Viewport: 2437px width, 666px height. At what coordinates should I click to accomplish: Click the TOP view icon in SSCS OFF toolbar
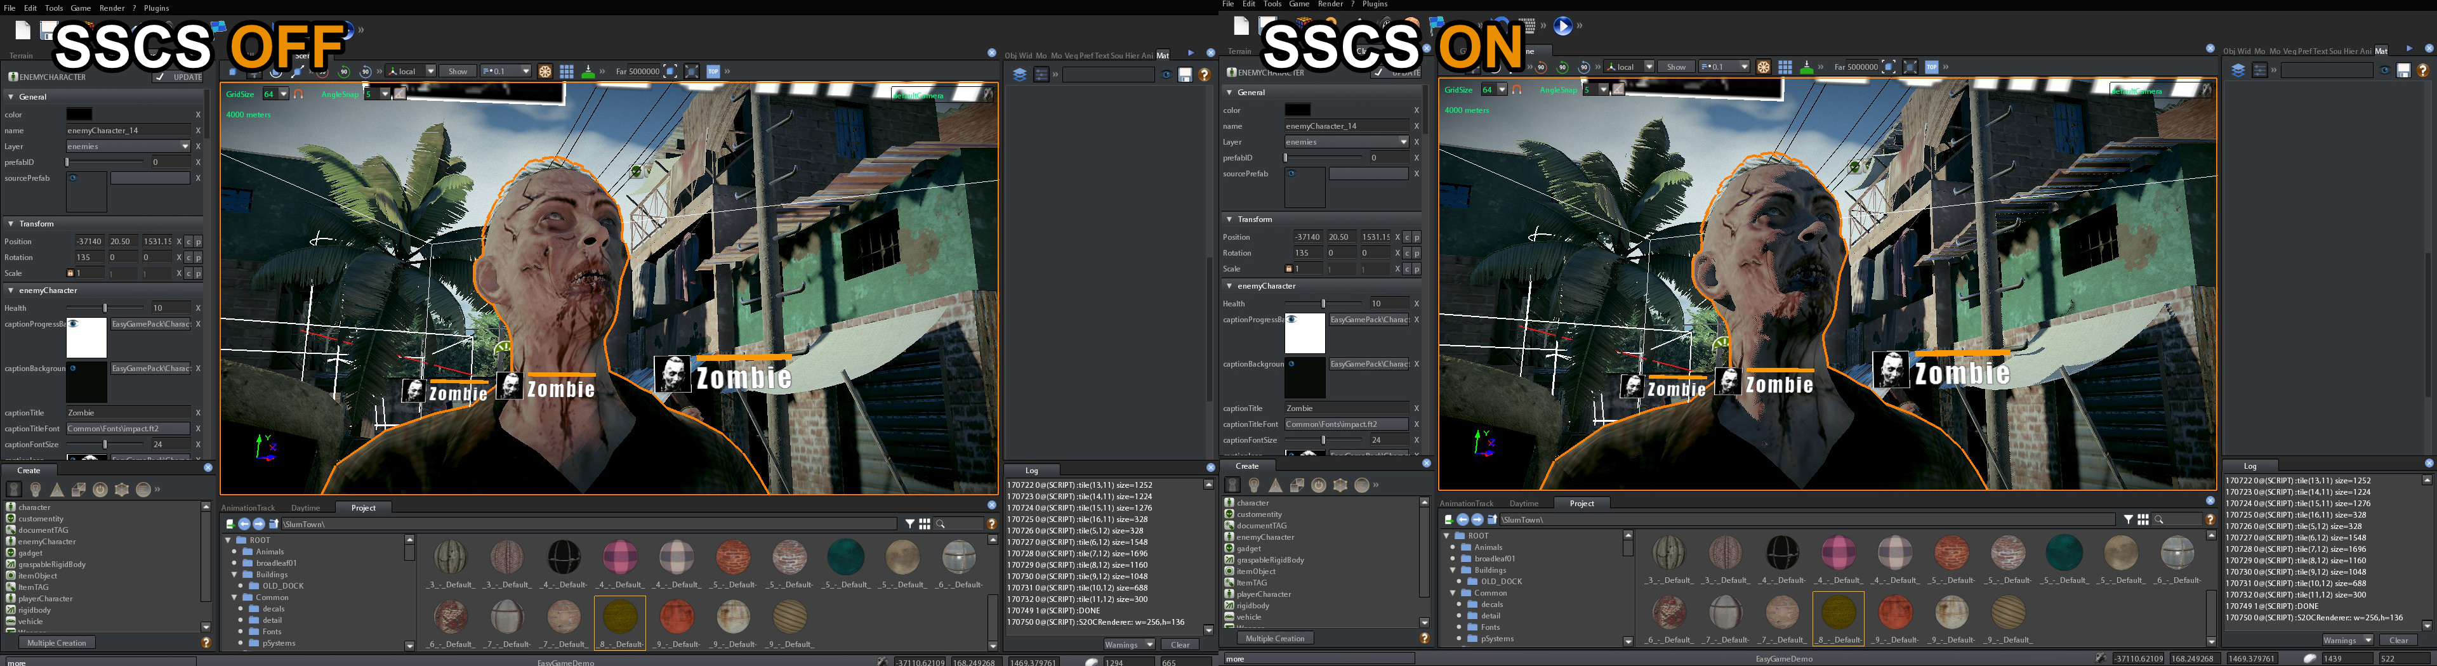point(713,71)
